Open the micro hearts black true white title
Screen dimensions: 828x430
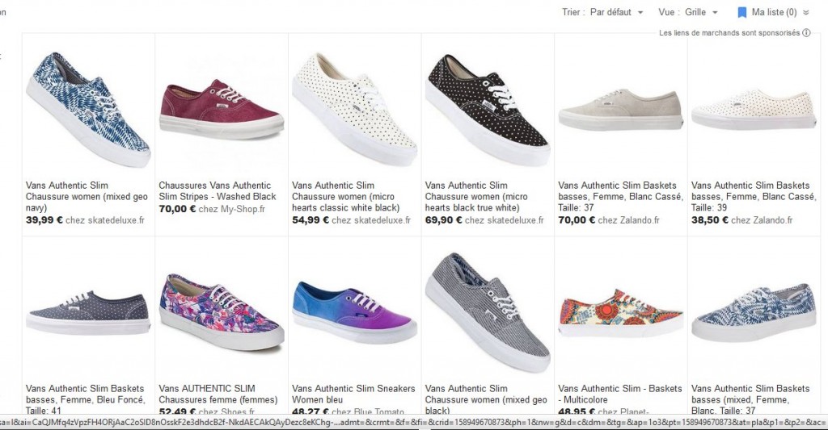(476, 197)
